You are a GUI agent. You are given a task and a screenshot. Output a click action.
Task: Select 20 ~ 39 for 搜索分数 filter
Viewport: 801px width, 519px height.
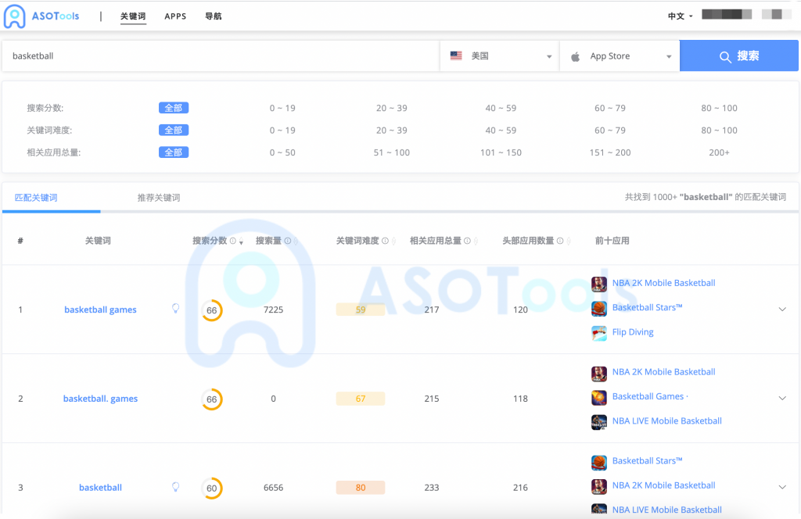[x=392, y=108]
